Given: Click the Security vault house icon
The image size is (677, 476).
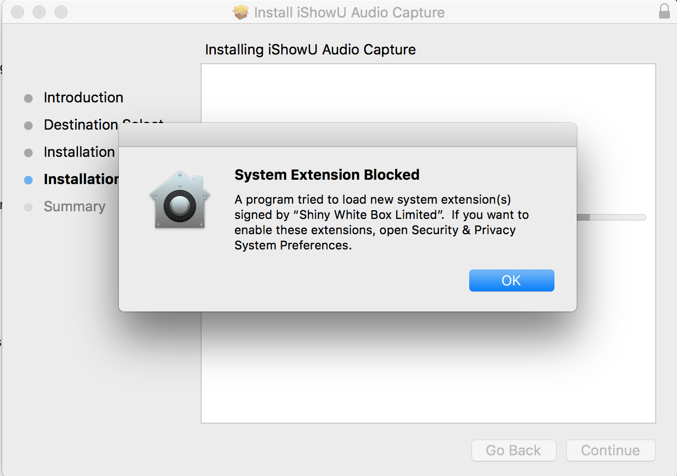Looking at the screenshot, I should coord(180,200).
